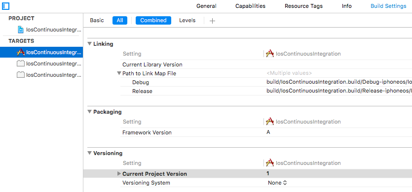The image size is (412, 192).
Task: Click the last test bundle target icon
Action: 21,75
